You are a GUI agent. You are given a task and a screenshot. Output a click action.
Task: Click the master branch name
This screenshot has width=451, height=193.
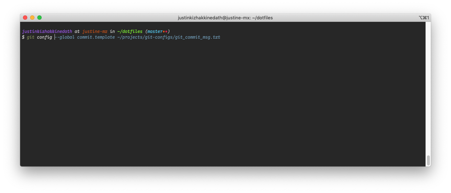click(155, 32)
